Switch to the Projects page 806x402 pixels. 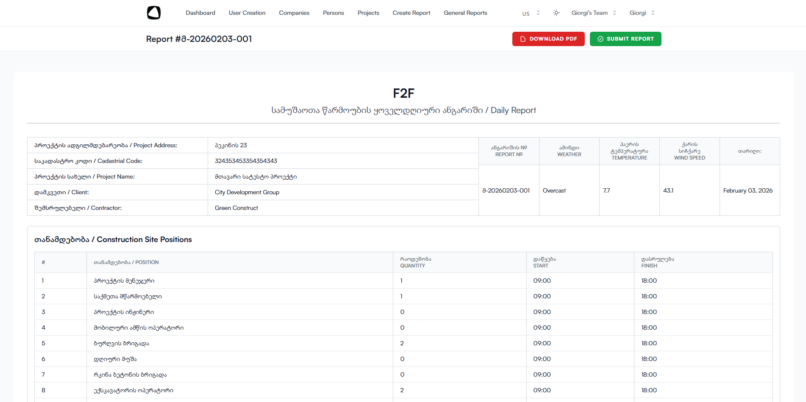(368, 13)
